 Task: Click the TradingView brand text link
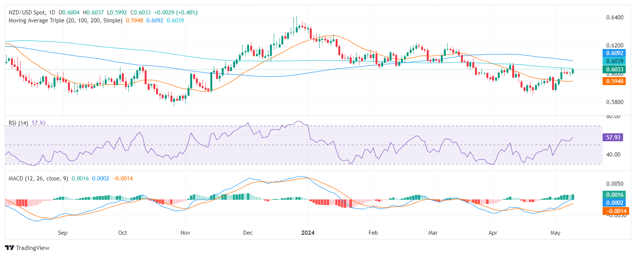tap(33, 248)
